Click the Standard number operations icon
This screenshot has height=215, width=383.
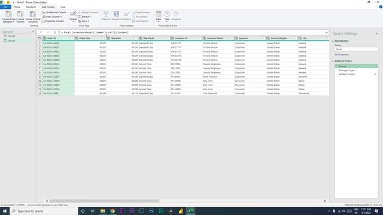pos(116,14)
